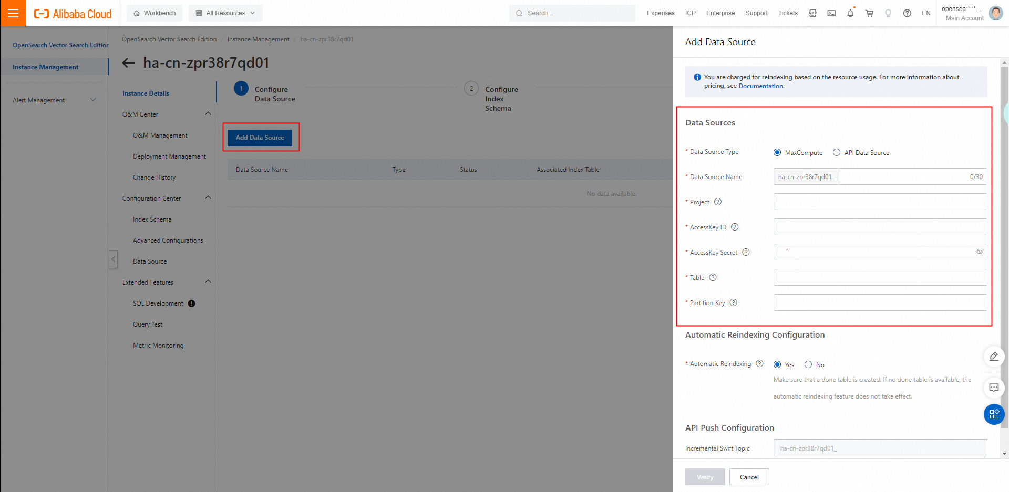1009x492 pixels.
Task: Open Advanced Configurations
Action: pos(168,240)
